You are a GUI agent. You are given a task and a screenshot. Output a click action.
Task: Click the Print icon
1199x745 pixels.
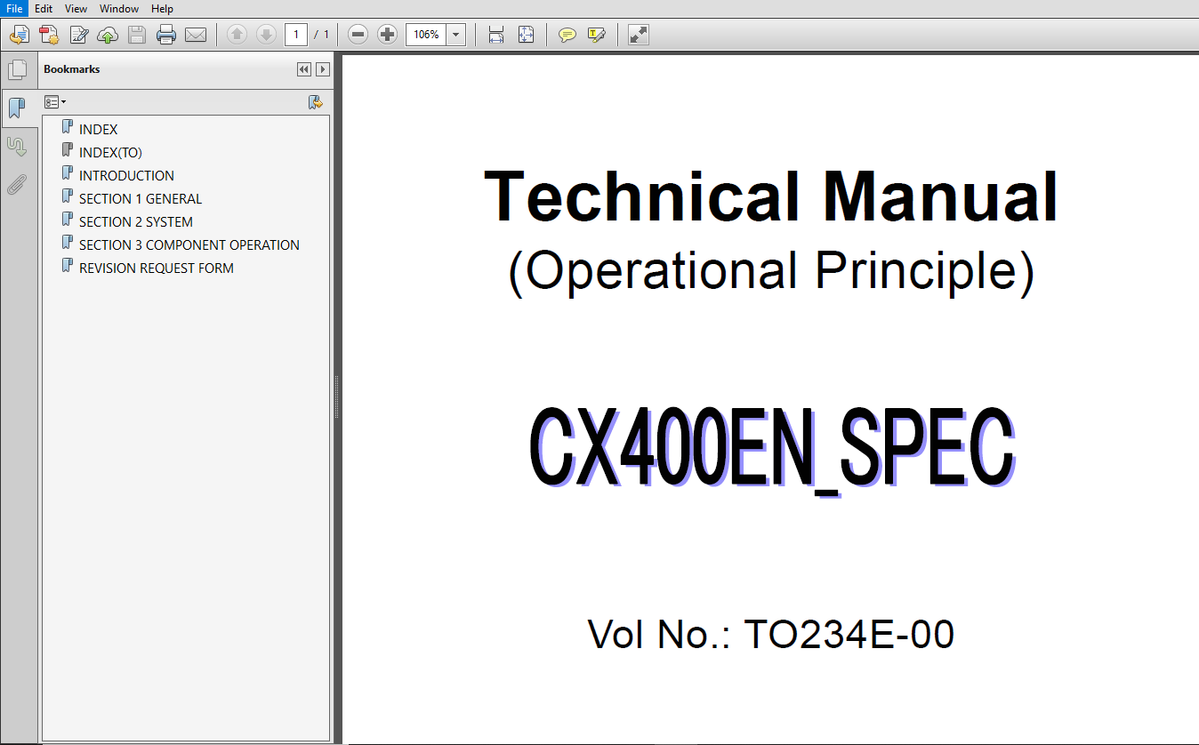coord(166,35)
